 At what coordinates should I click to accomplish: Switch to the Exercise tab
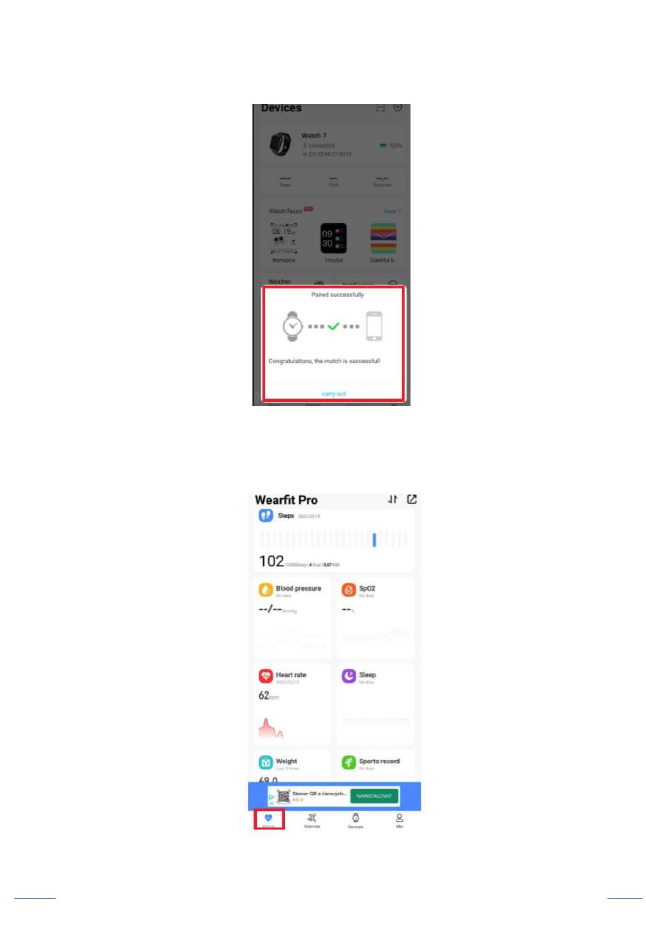pos(312,820)
